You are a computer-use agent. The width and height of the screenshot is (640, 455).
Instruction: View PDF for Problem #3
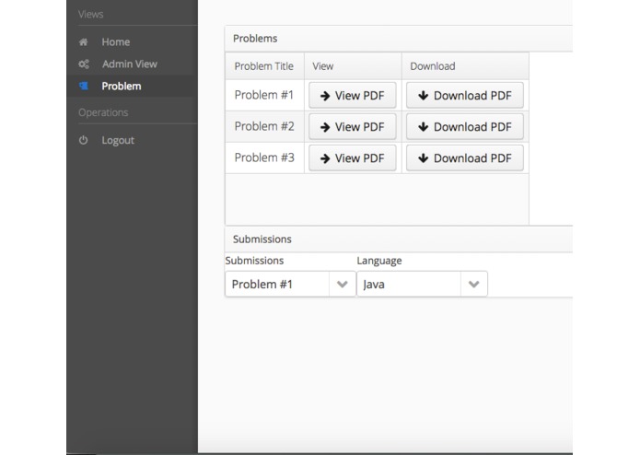pyautogui.click(x=353, y=157)
